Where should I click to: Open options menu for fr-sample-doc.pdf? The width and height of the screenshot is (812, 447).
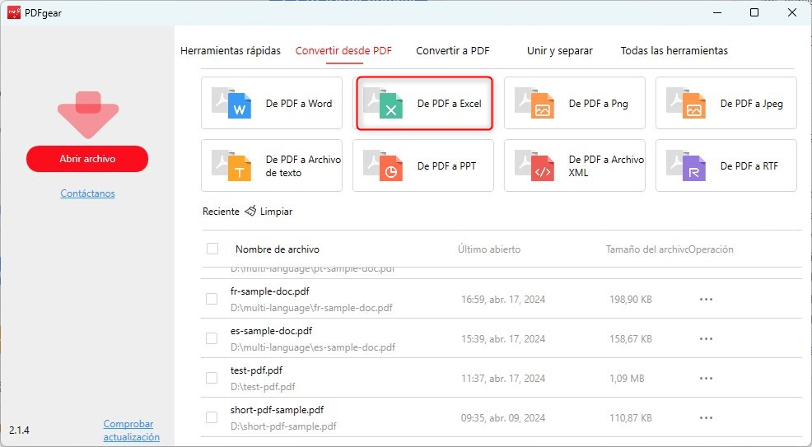pyautogui.click(x=707, y=299)
